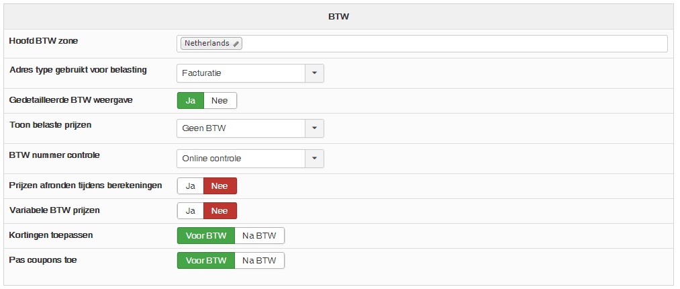This screenshot has width=680, height=289.
Task: Open the BTW nummer controle dropdown
Action: click(315, 159)
